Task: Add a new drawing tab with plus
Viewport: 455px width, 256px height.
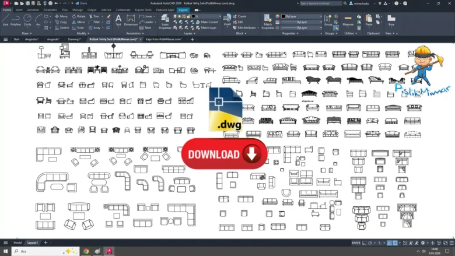Action: click(x=192, y=39)
